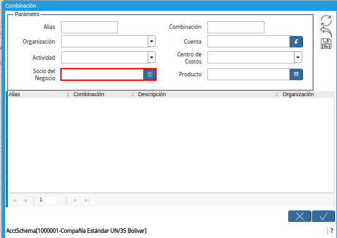Go to the last results page
This screenshot has width=337, height=238.
point(87,200)
